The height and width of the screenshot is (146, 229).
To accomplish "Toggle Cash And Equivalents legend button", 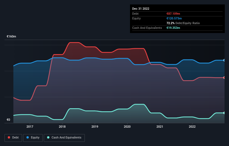I will (64, 138).
